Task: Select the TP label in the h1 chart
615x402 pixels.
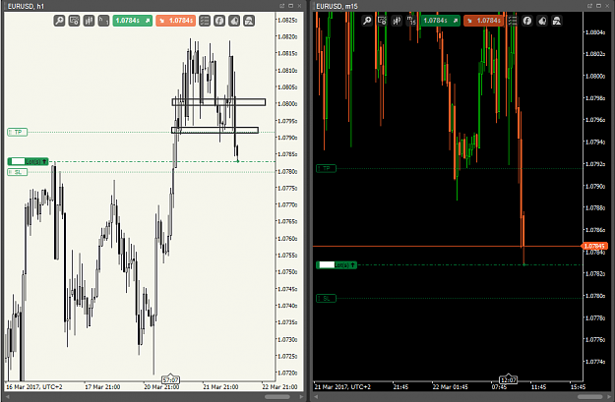Action: (18, 132)
